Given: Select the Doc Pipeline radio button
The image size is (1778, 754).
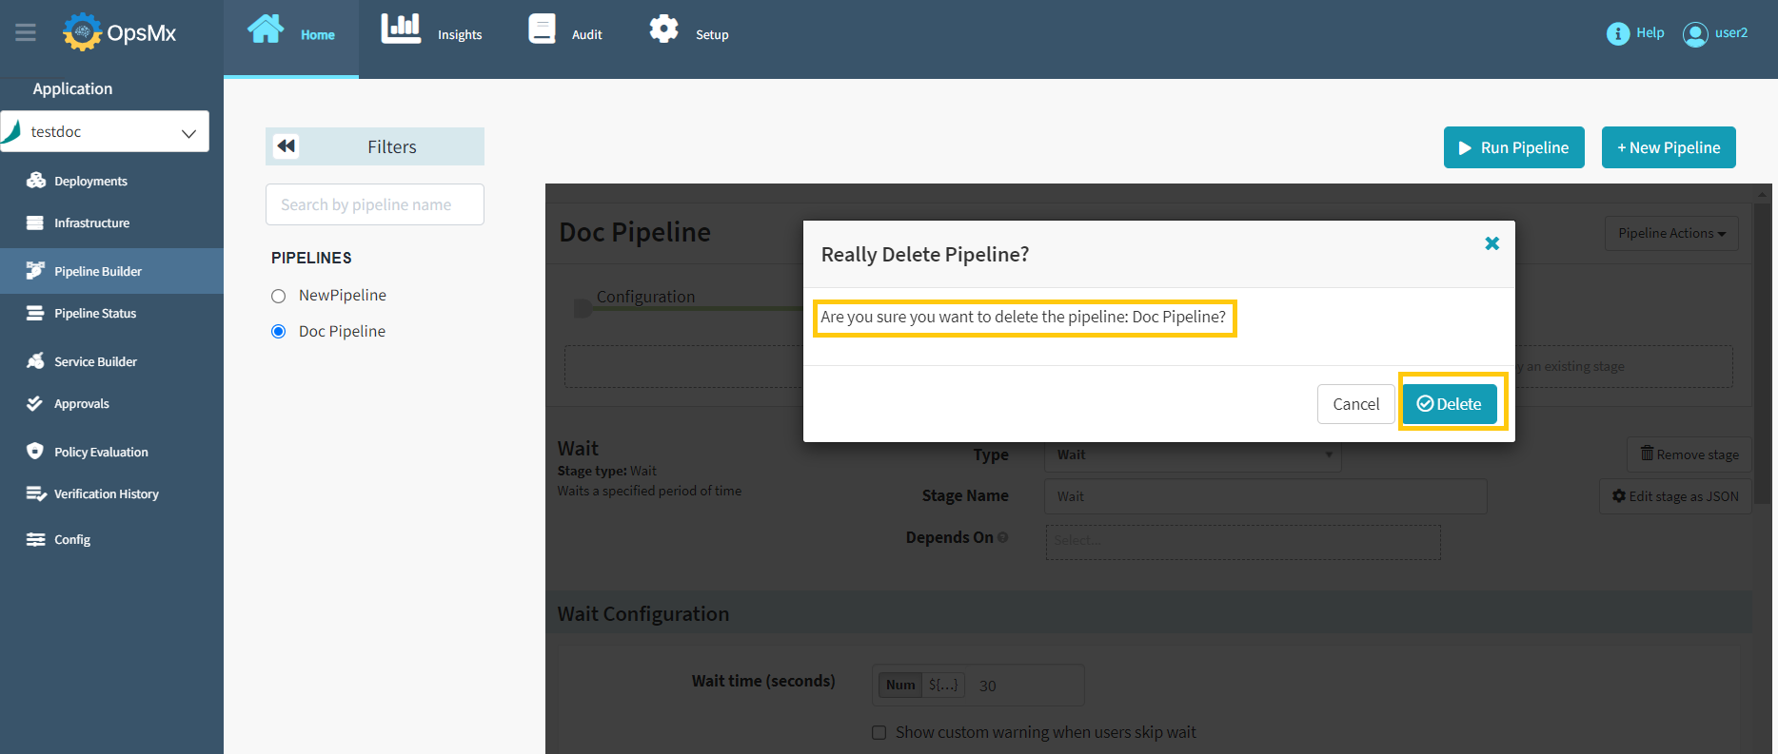Looking at the screenshot, I should click(x=279, y=332).
